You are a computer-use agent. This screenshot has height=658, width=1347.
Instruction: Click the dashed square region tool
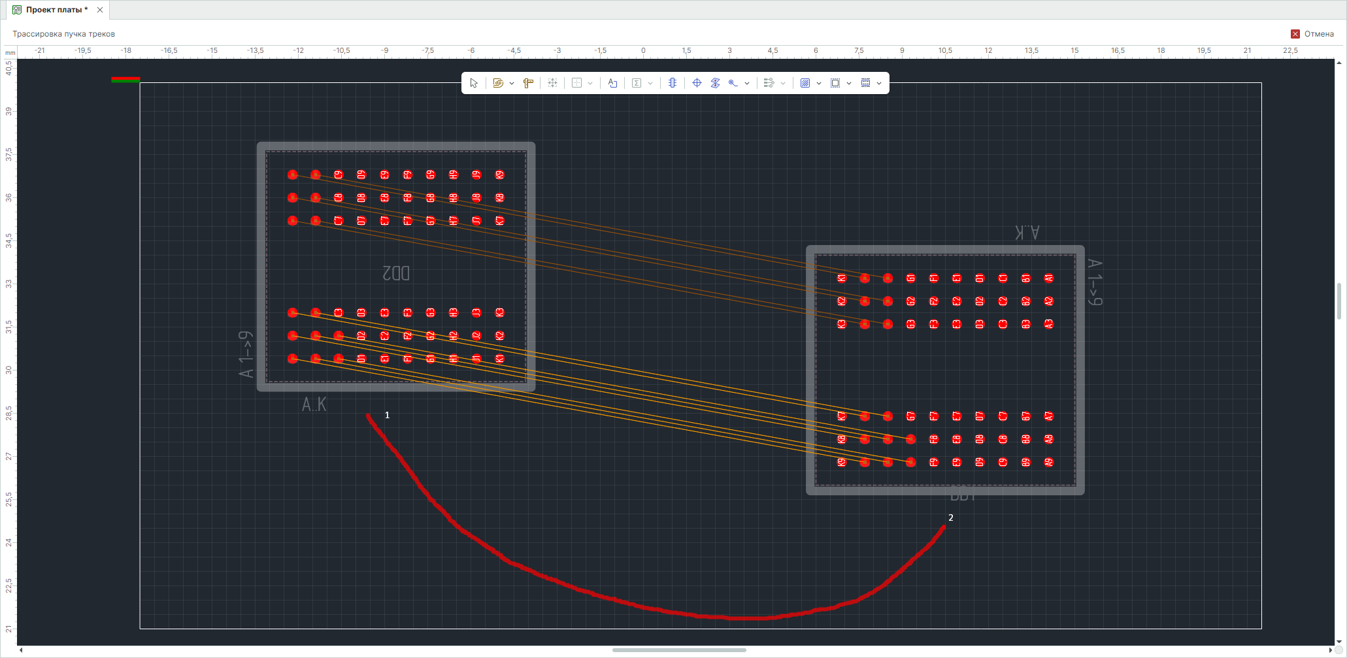pyautogui.click(x=835, y=83)
